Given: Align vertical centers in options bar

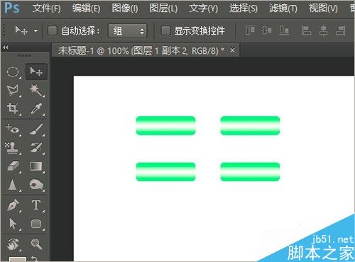Looking at the screenshot, I should pyautogui.click(x=267, y=30).
